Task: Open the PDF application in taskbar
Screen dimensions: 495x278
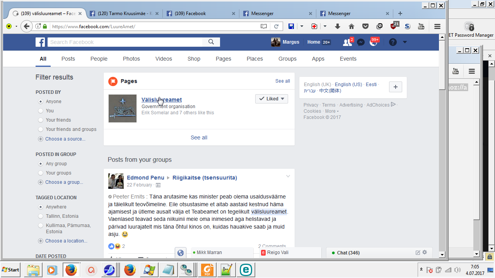Action: [208, 270]
